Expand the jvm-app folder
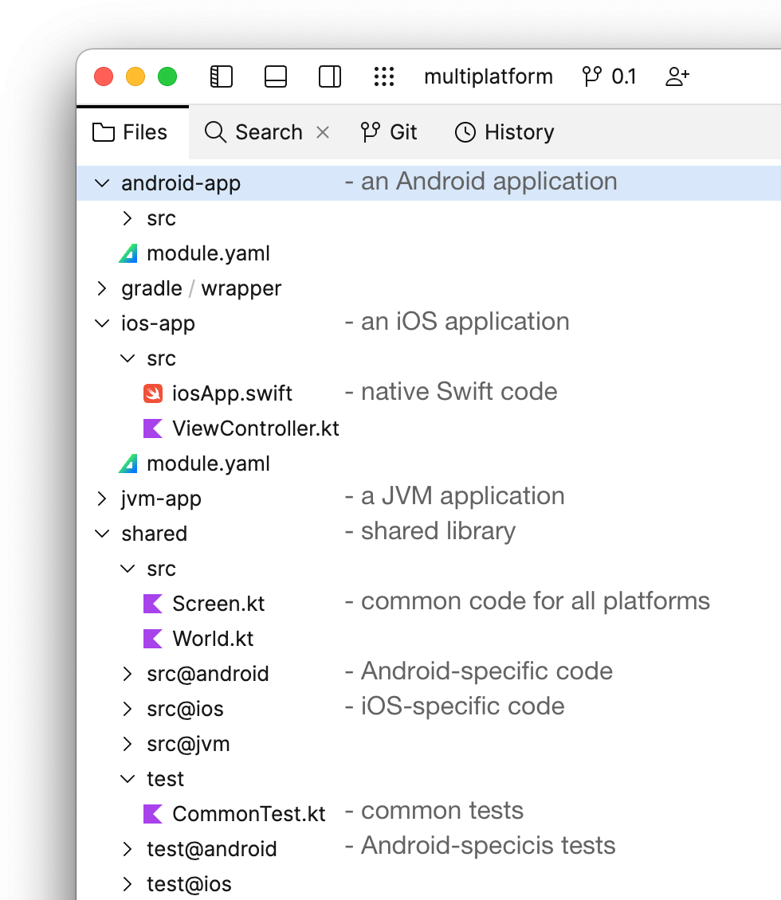The image size is (781, 900). [x=102, y=499]
